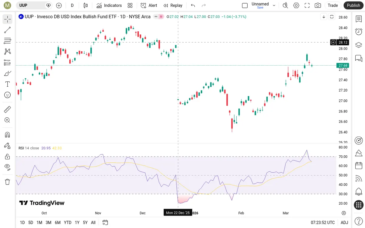The width and height of the screenshot is (365, 228).
Task: Start bar Replay mode
Action: 173,5
